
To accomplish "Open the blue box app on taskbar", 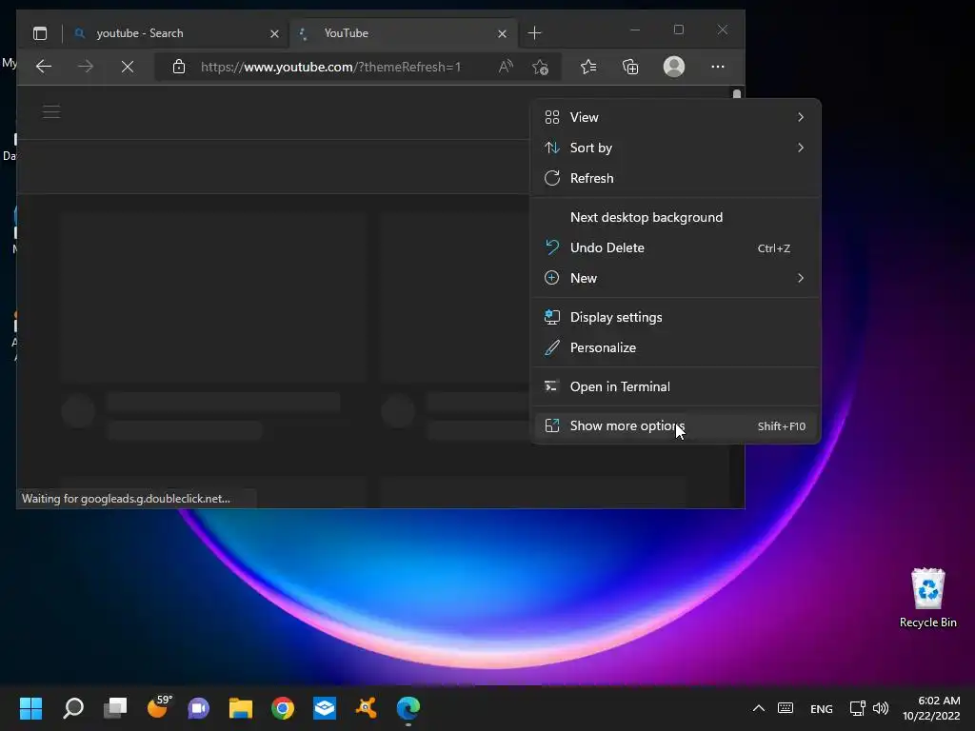I will 325,708.
